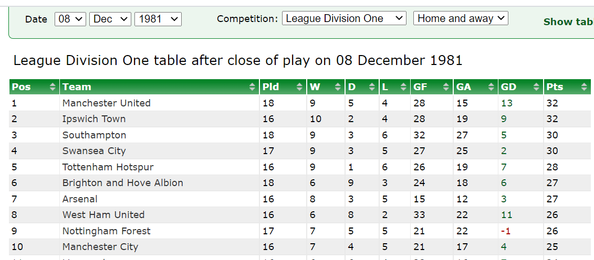Image resolution: width=594 pixels, height=260 pixels.
Task: Expand the League Division One competition dropdown
Action: click(x=344, y=18)
